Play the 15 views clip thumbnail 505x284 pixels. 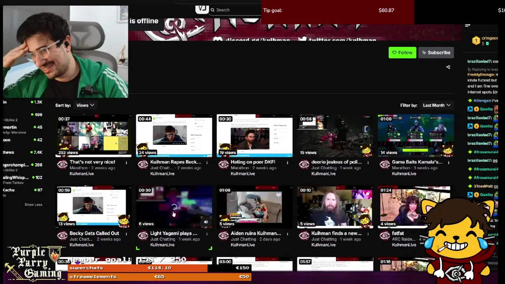(335, 136)
